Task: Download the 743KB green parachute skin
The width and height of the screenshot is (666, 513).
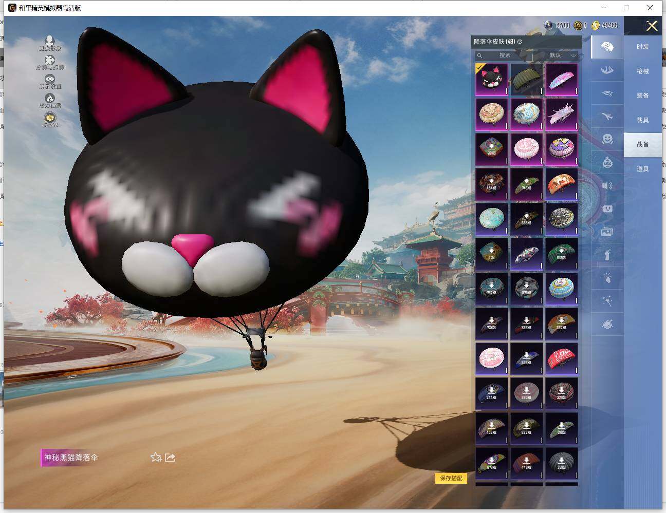Action: pyautogui.click(x=527, y=184)
